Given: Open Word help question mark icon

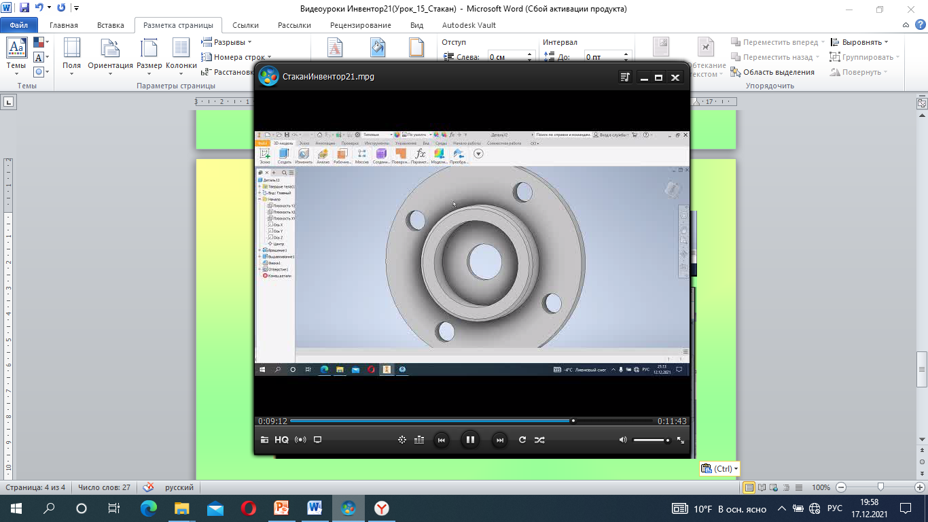Looking at the screenshot, I should tap(921, 25).
